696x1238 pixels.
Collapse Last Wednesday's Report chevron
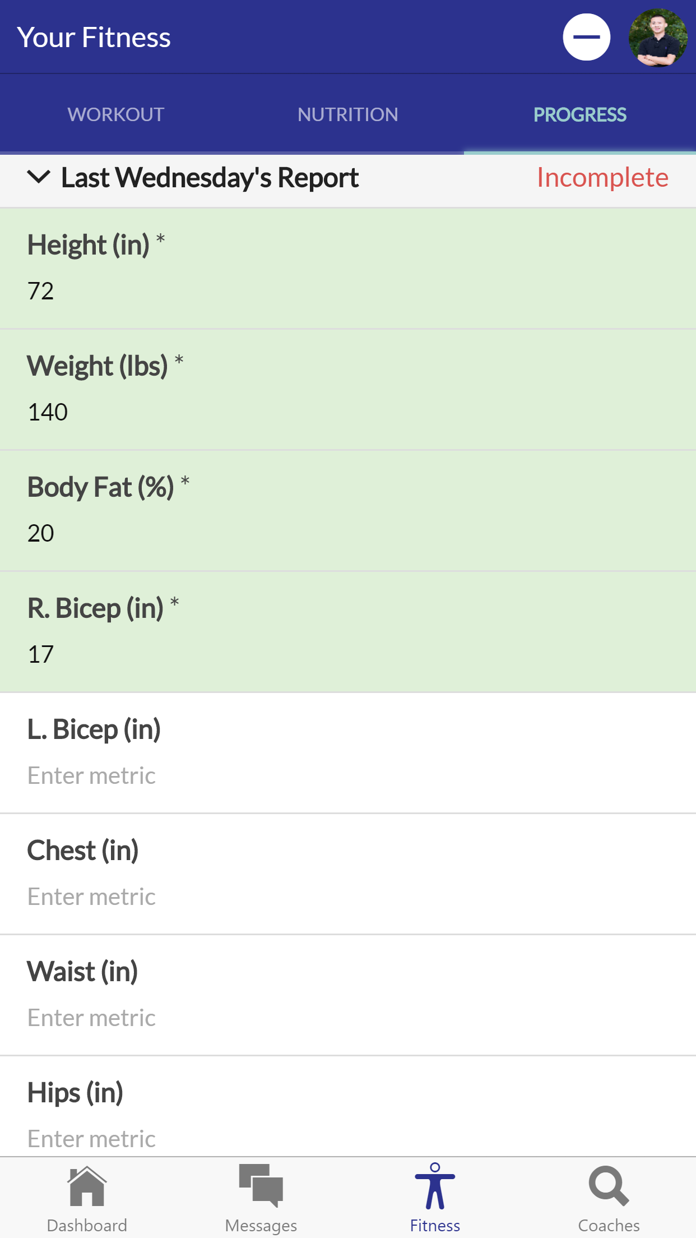click(x=39, y=177)
